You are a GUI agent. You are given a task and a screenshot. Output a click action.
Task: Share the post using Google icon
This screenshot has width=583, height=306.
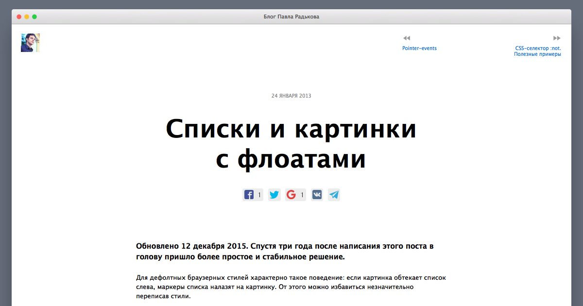coord(291,195)
